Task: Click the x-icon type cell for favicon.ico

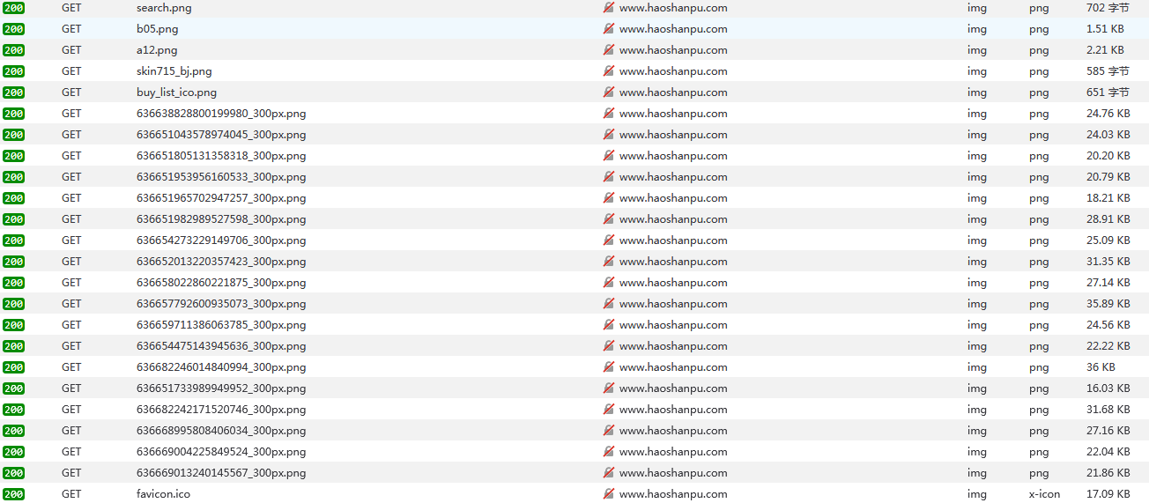Action: (x=1044, y=494)
